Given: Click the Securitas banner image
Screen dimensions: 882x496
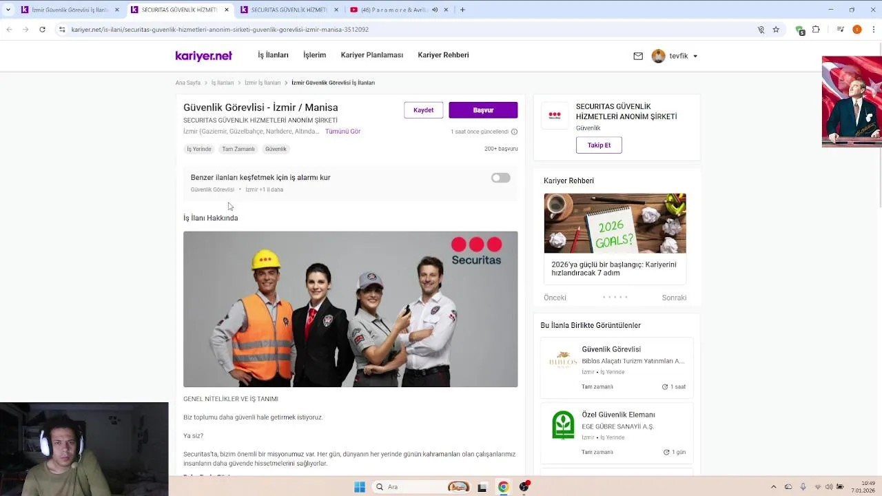Looking at the screenshot, I should tap(350, 309).
